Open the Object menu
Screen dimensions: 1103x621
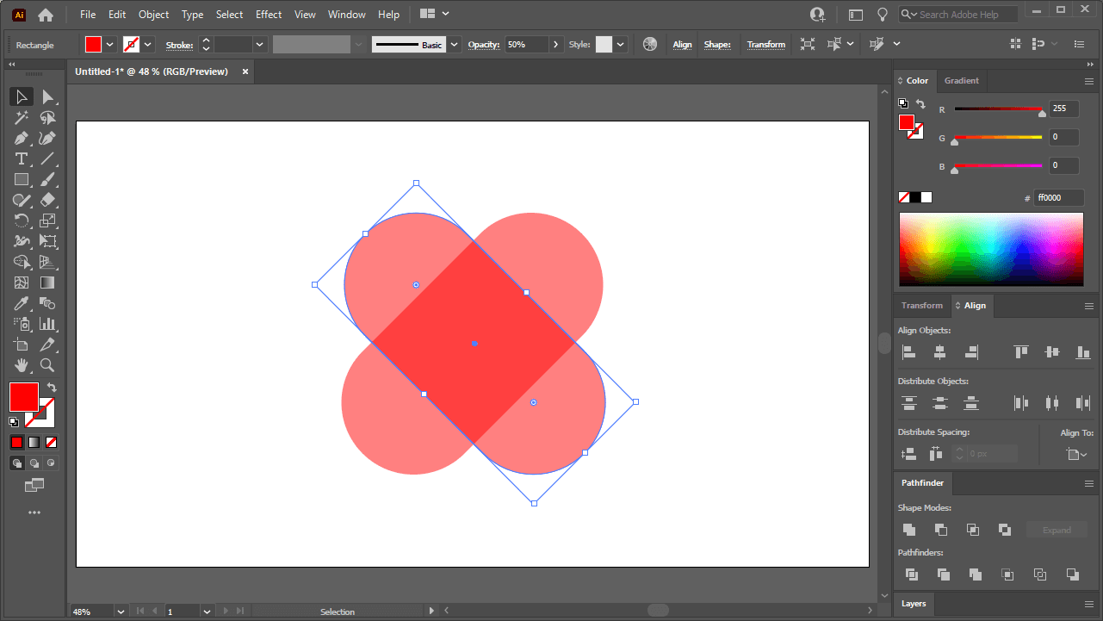[x=154, y=15]
